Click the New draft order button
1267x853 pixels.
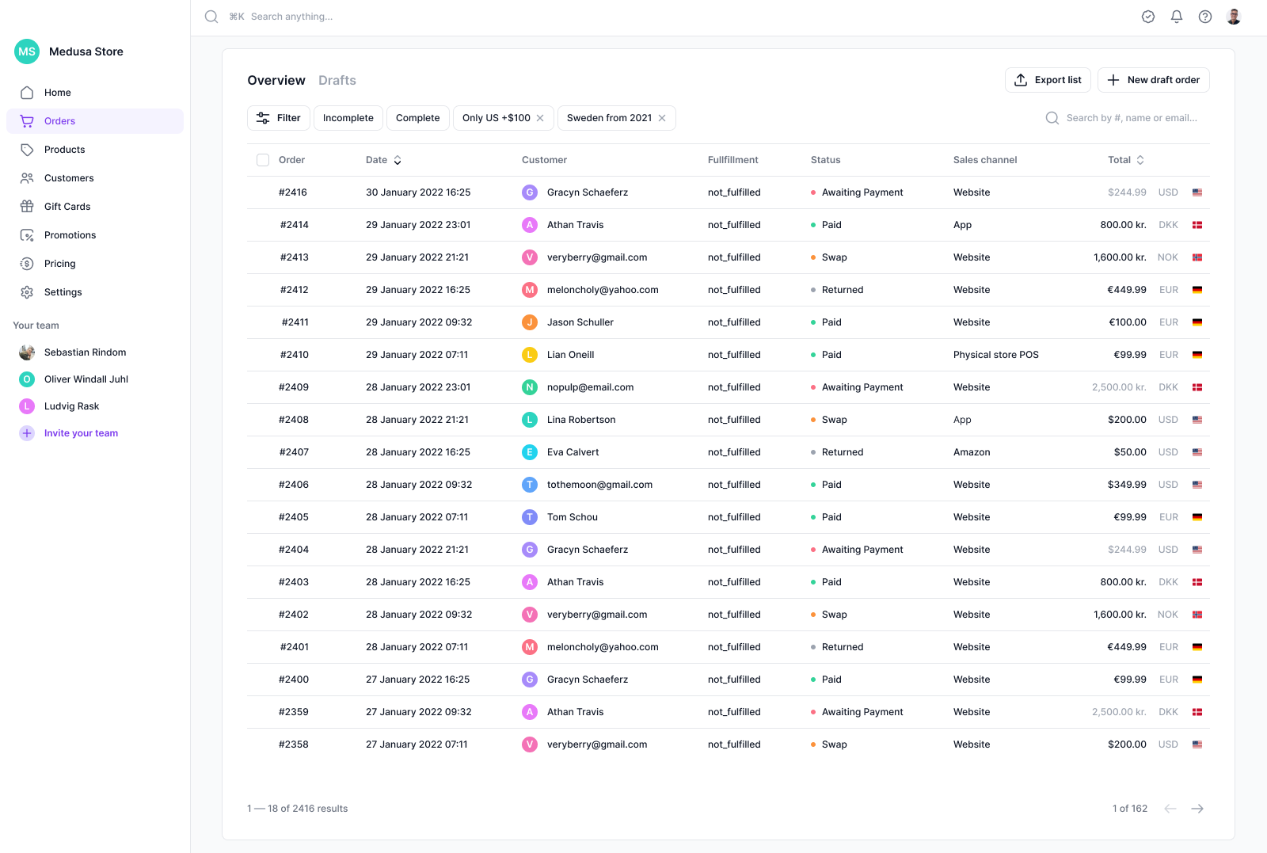click(x=1153, y=79)
